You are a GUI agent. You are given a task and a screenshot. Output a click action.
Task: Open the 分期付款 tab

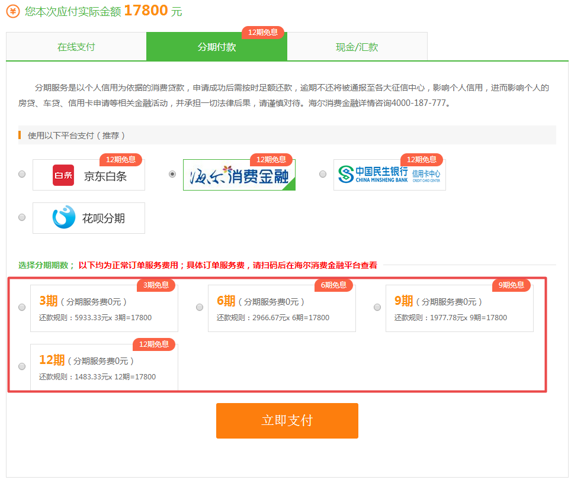(x=216, y=47)
